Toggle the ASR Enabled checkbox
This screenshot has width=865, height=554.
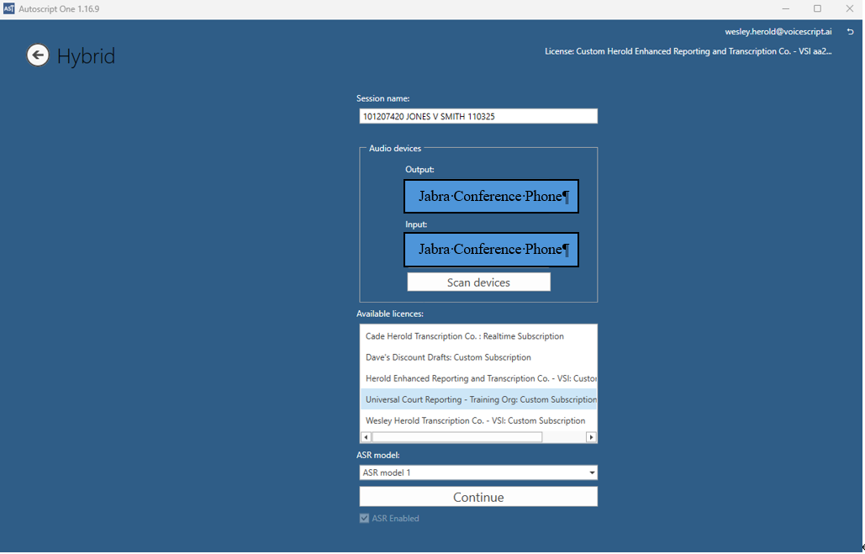click(364, 519)
